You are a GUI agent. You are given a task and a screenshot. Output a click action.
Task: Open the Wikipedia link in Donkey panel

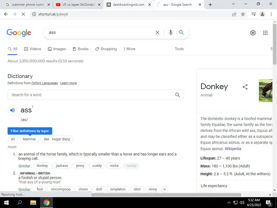233,149
